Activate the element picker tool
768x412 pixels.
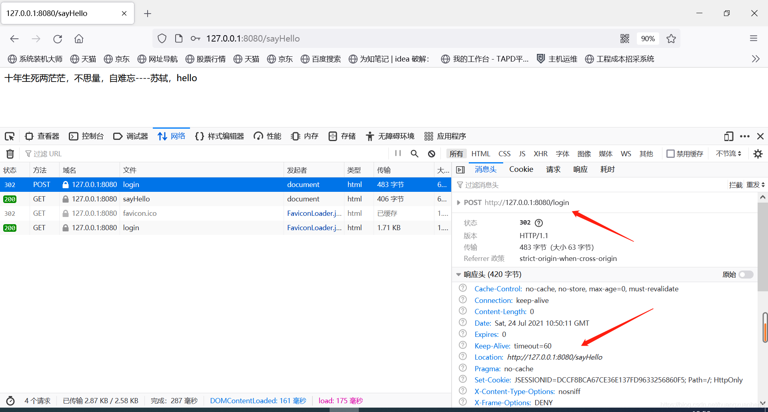click(x=10, y=136)
